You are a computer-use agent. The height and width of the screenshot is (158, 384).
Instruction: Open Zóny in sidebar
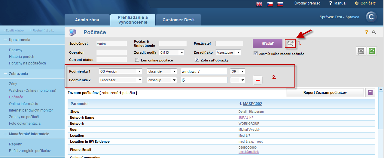[13, 84]
